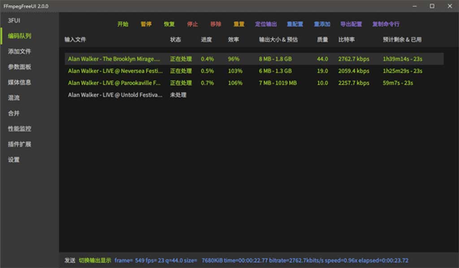Click 导出配置 to export configuration

351,24
